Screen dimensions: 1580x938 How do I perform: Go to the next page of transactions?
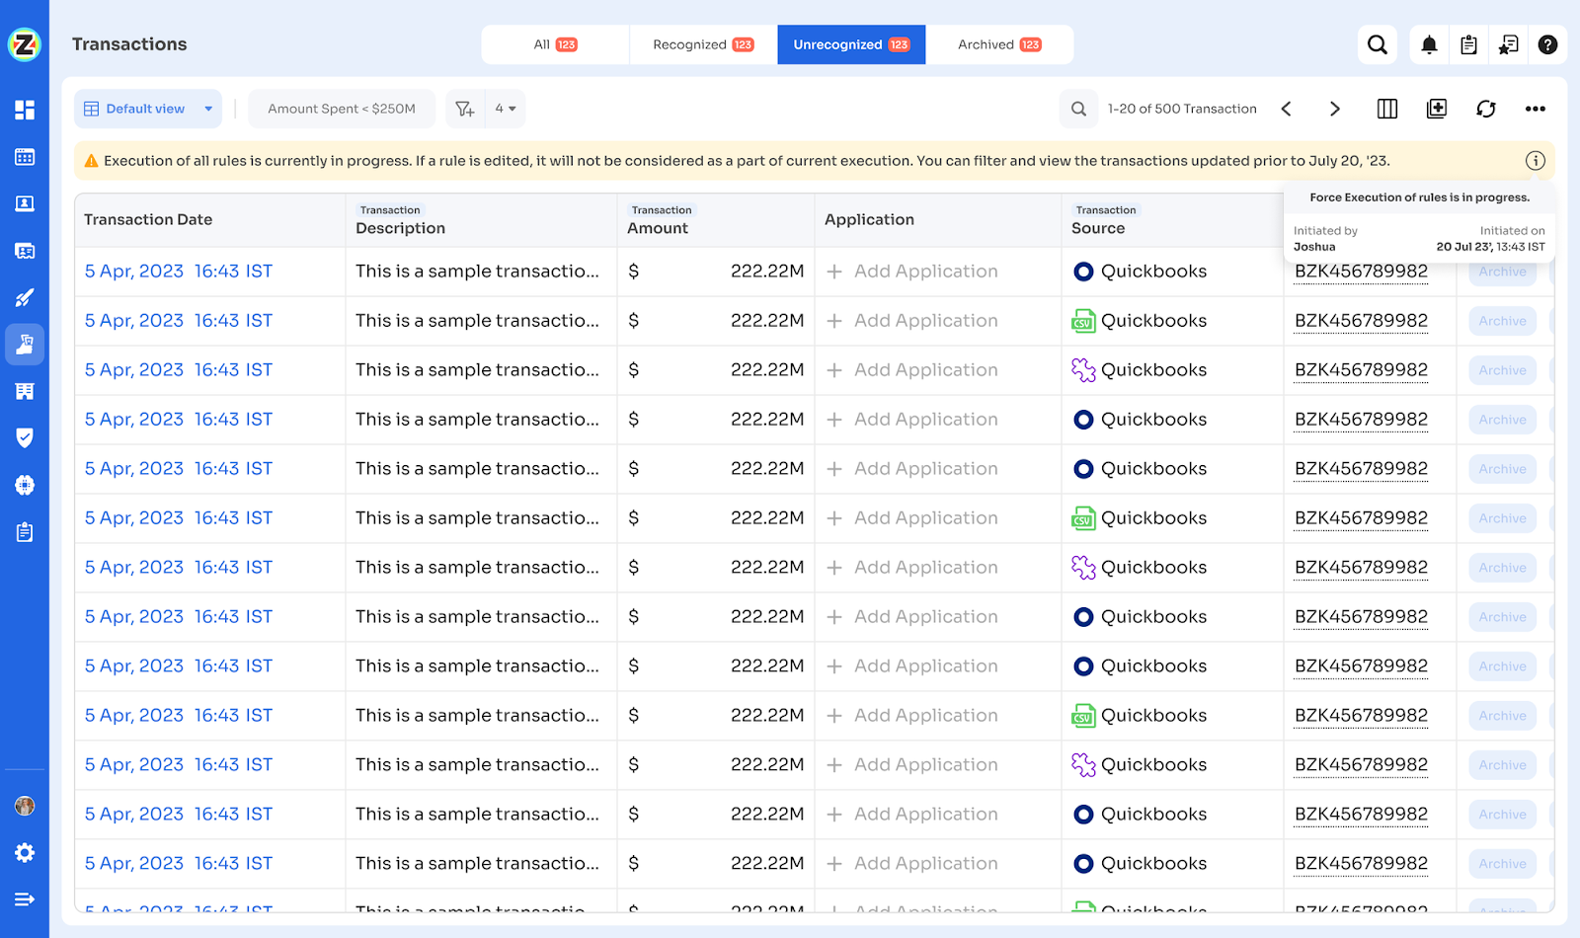(1334, 109)
